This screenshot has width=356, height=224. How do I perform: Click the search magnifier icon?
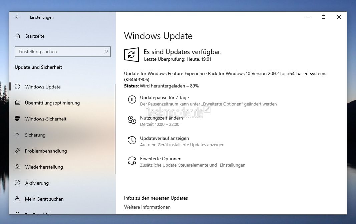tap(105, 51)
